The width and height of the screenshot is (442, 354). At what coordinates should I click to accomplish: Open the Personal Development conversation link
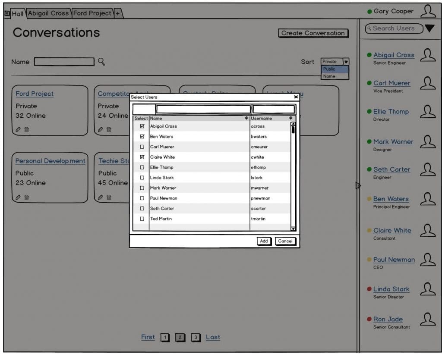point(50,161)
